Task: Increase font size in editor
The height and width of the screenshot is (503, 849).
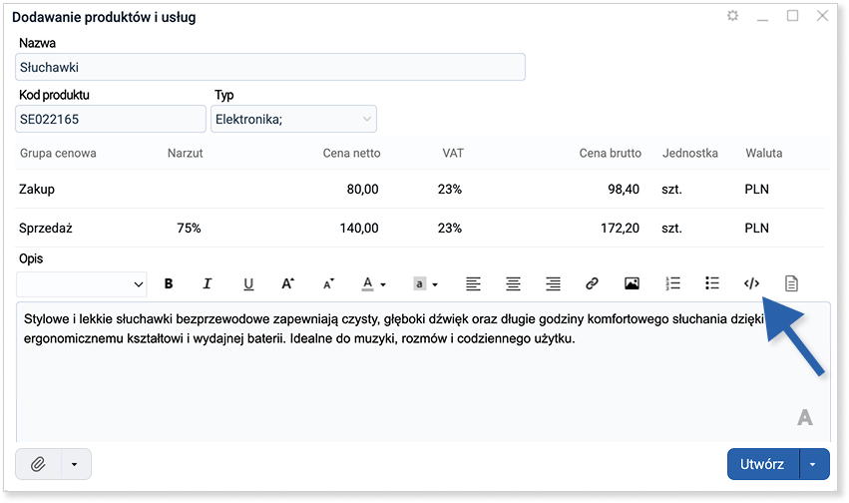Action: click(x=288, y=284)
